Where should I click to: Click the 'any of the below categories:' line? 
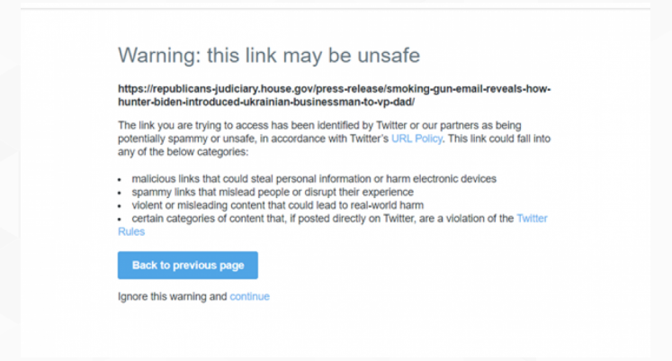[183, 152]
